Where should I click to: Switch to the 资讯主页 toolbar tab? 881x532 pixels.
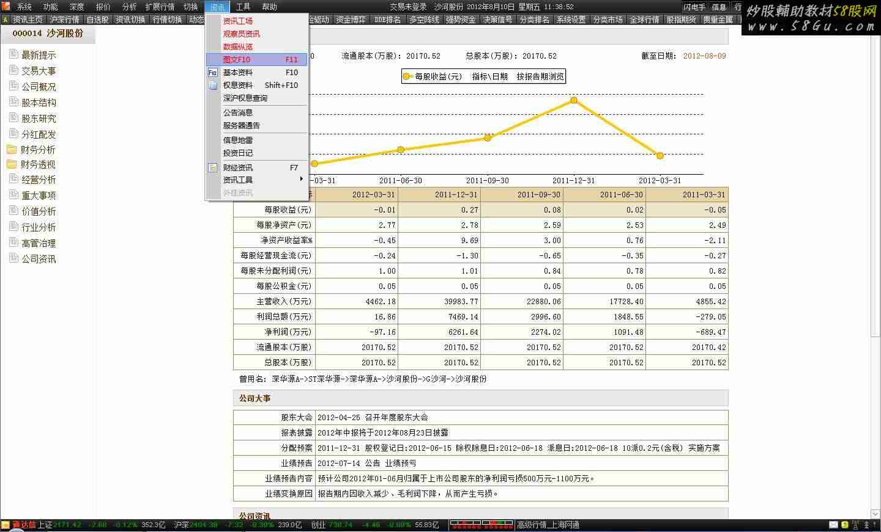click(28, 20)
